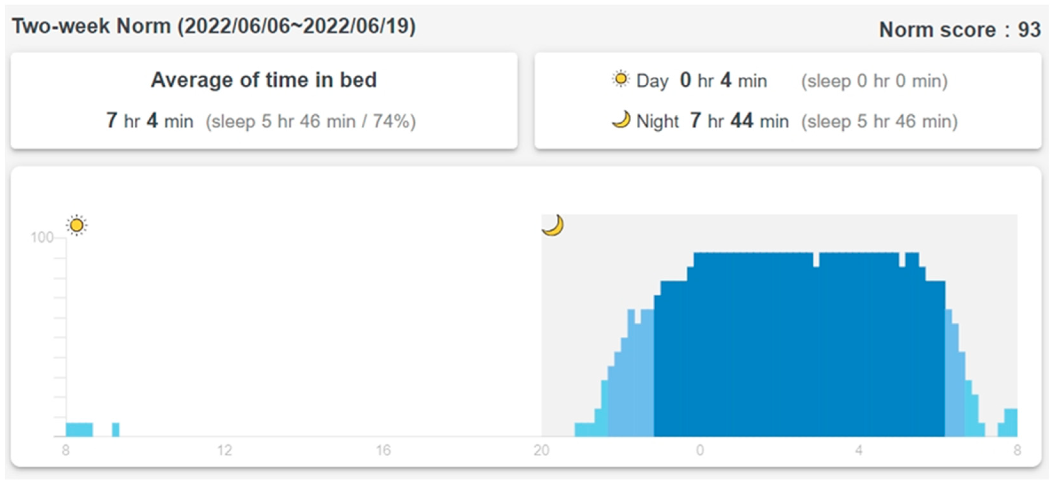The width and height of the screenshot is (1054, 484).
Task: Click the 100 label on the y-axis
Action: 42,237
